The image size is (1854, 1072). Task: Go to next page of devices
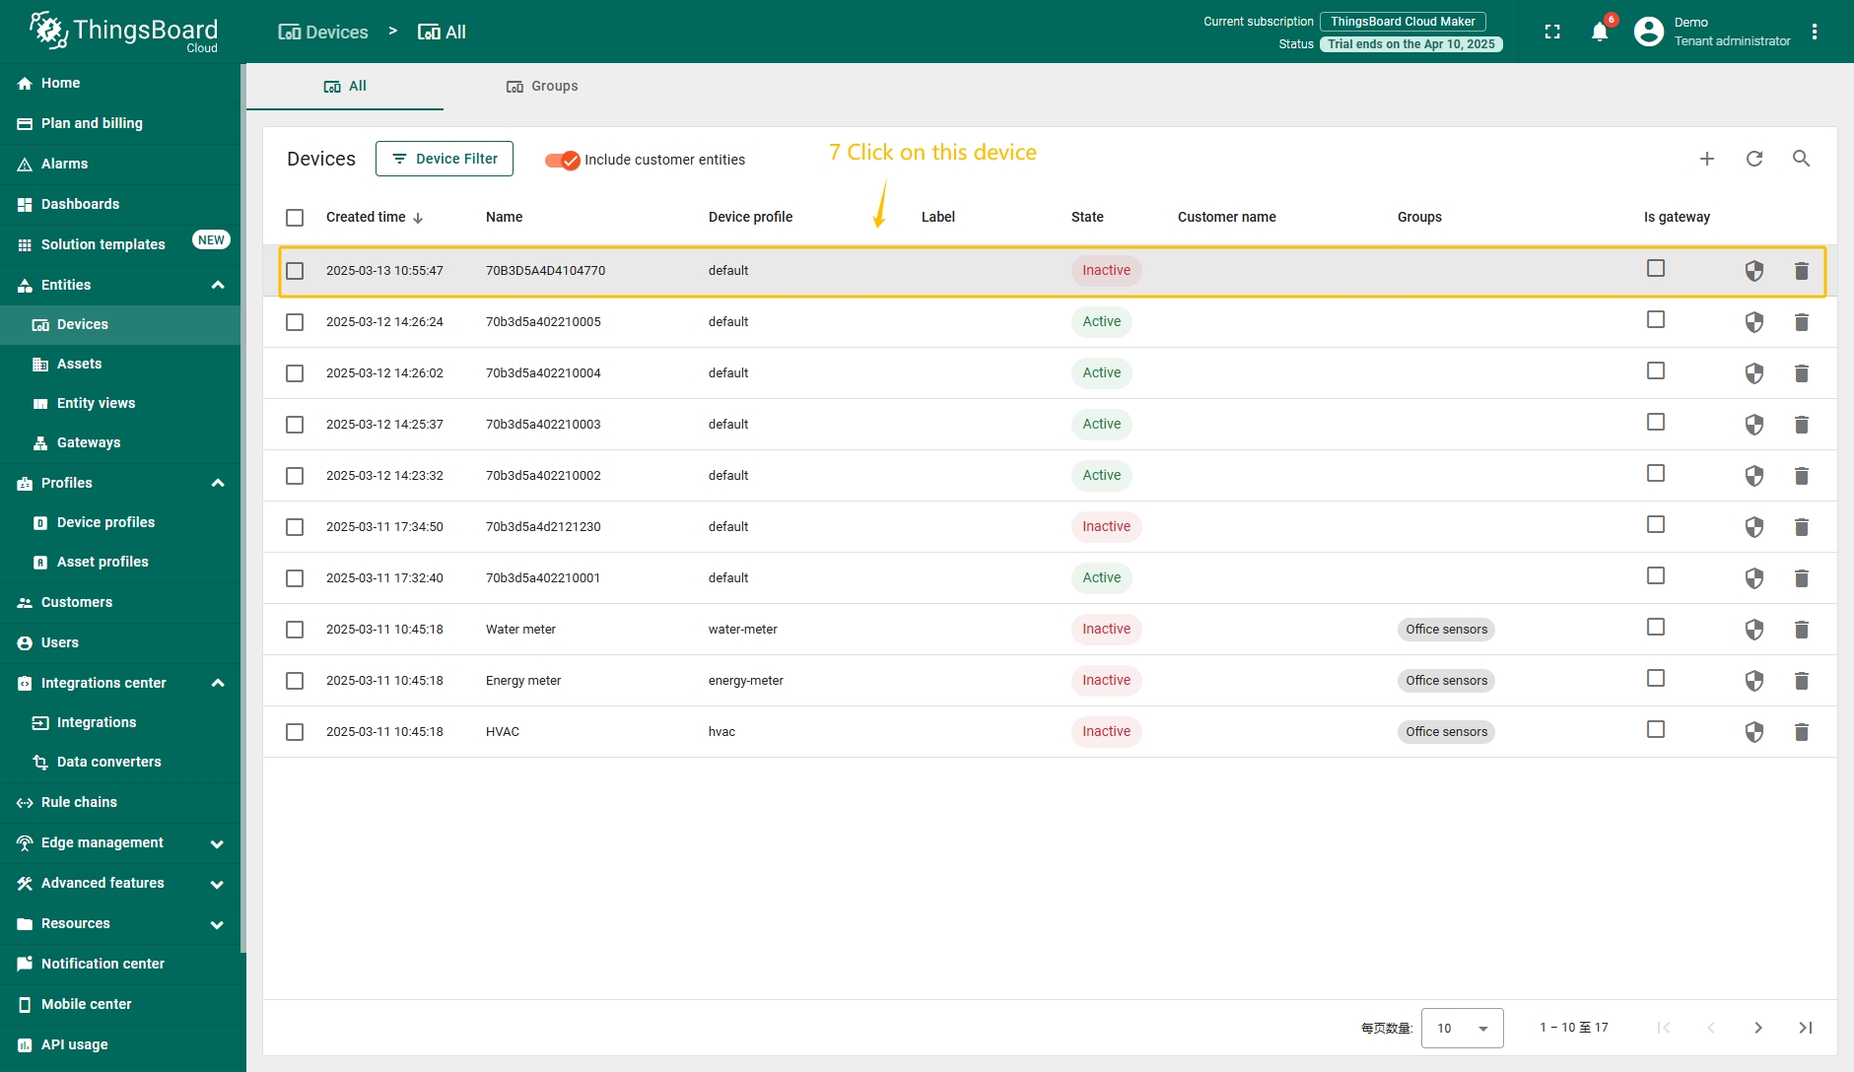(1757, 1028)
